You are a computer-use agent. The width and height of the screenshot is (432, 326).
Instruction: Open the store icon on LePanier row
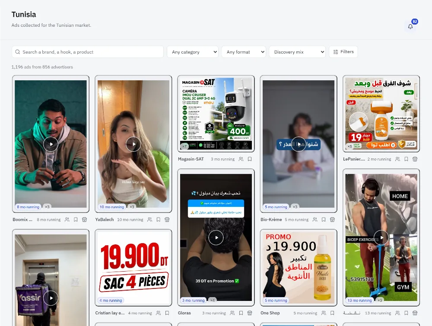pos(415,159)
